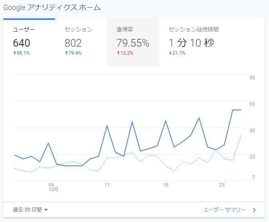Switch to the セッション metric tab

pyautogui.click(x=79, y=29)
